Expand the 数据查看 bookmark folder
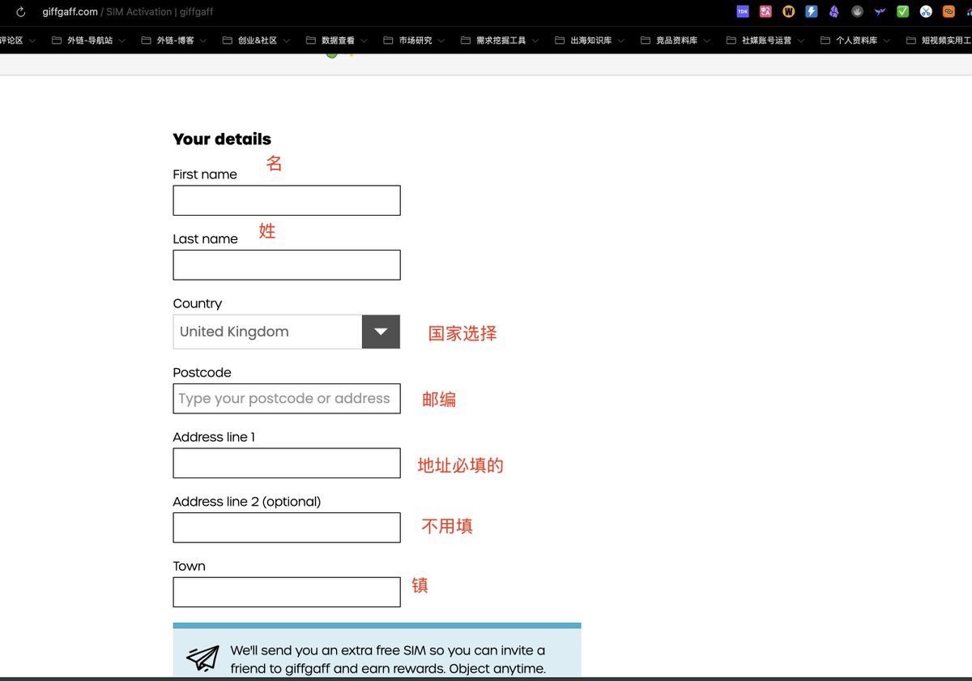This screenshot has width=972, height=681. [337, 40]
